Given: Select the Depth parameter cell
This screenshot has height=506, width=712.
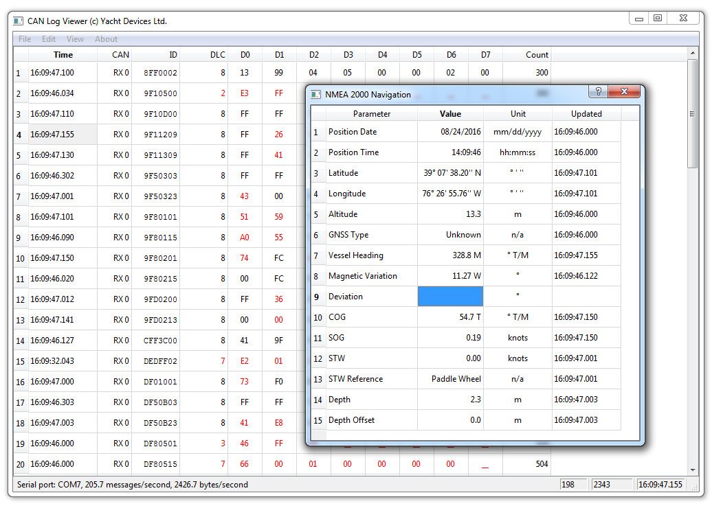Looking at the screenshot, I should (371, 400).
